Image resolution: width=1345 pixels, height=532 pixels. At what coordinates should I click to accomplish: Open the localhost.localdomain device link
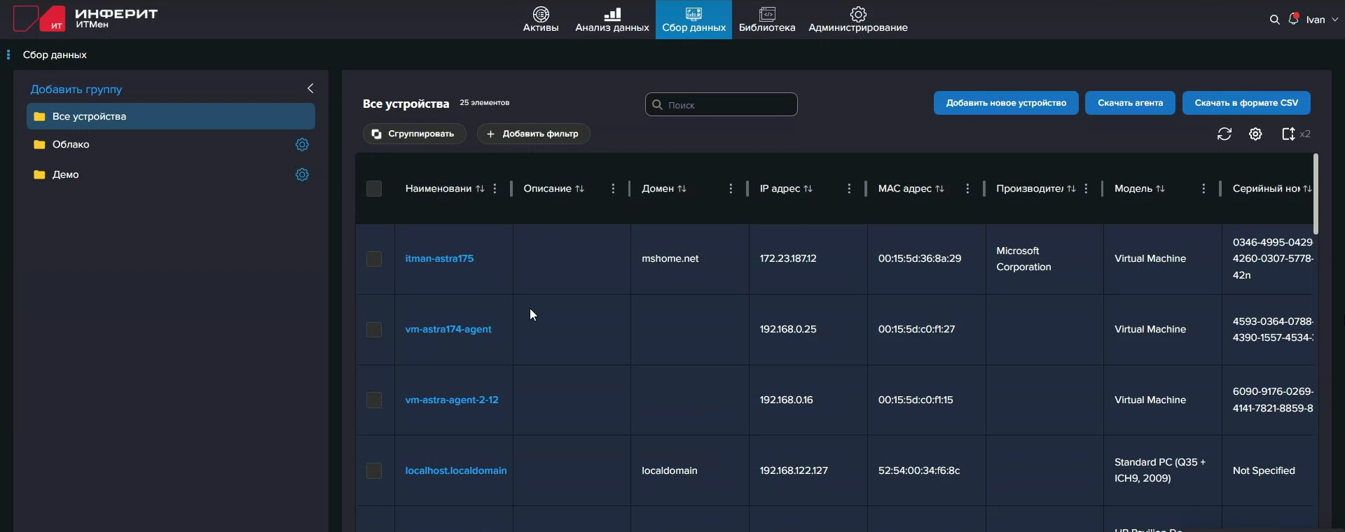[x=455, y=470]
